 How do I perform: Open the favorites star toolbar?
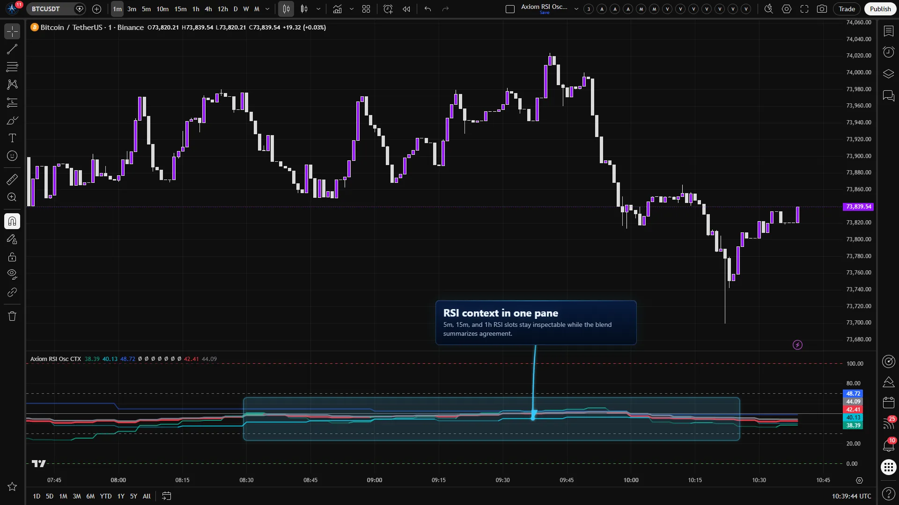pyautogui.click(x=12, y=487)
